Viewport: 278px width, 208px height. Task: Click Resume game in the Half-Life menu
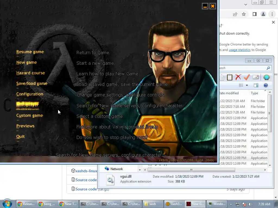(x=30, y=52)
